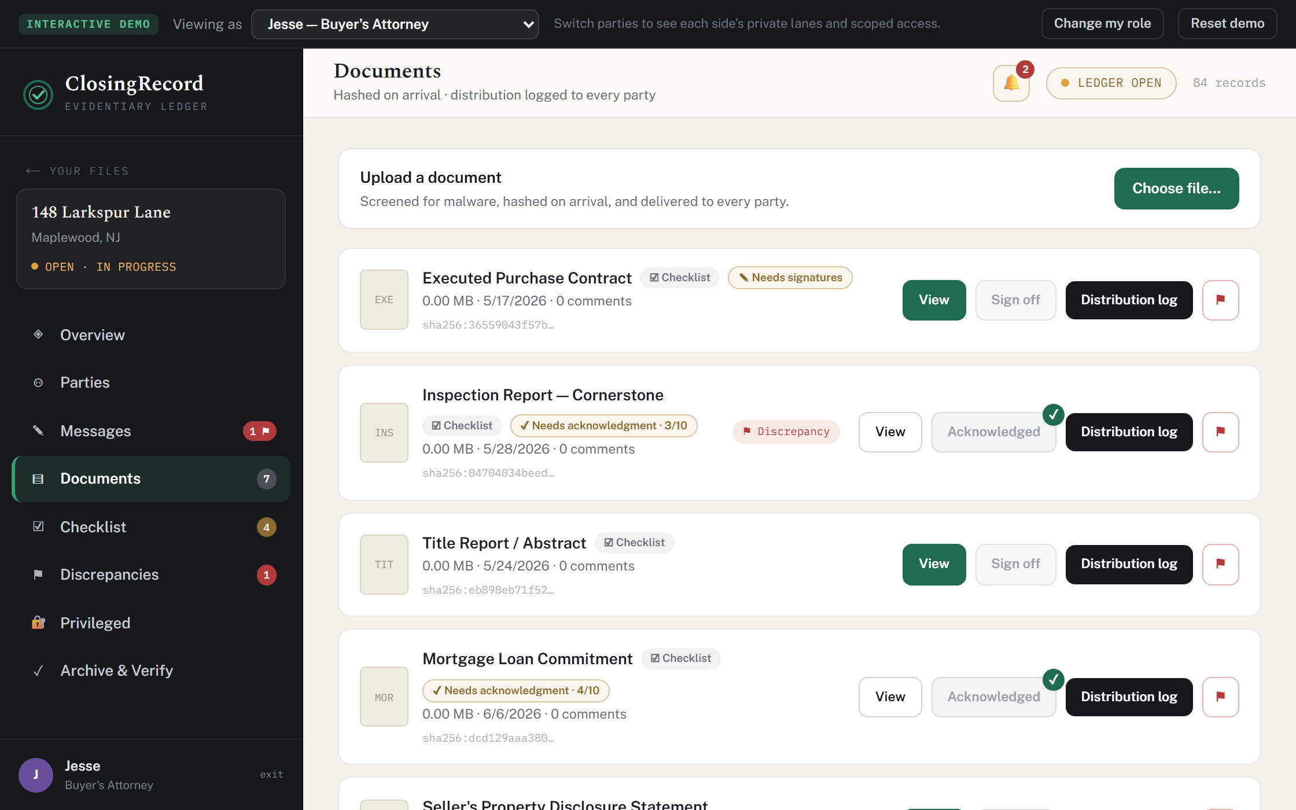
Task: Click the Needs signatures tag
Action: coord(790,278)
